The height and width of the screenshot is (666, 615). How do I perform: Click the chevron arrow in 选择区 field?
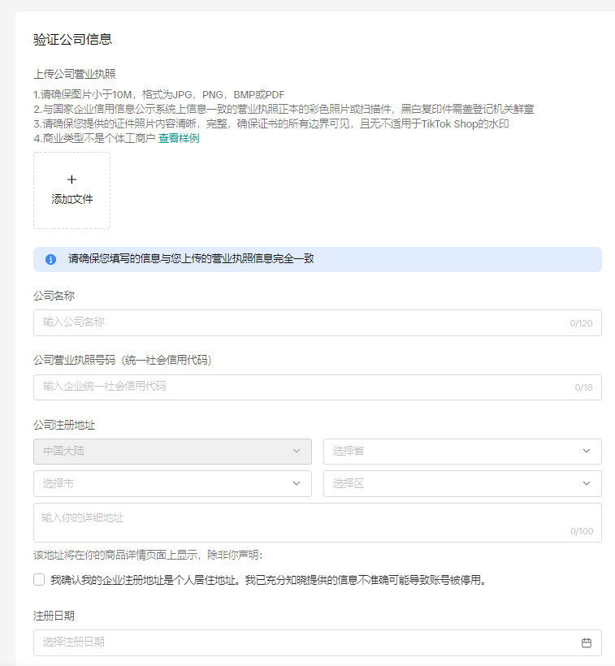click(587, 483)
